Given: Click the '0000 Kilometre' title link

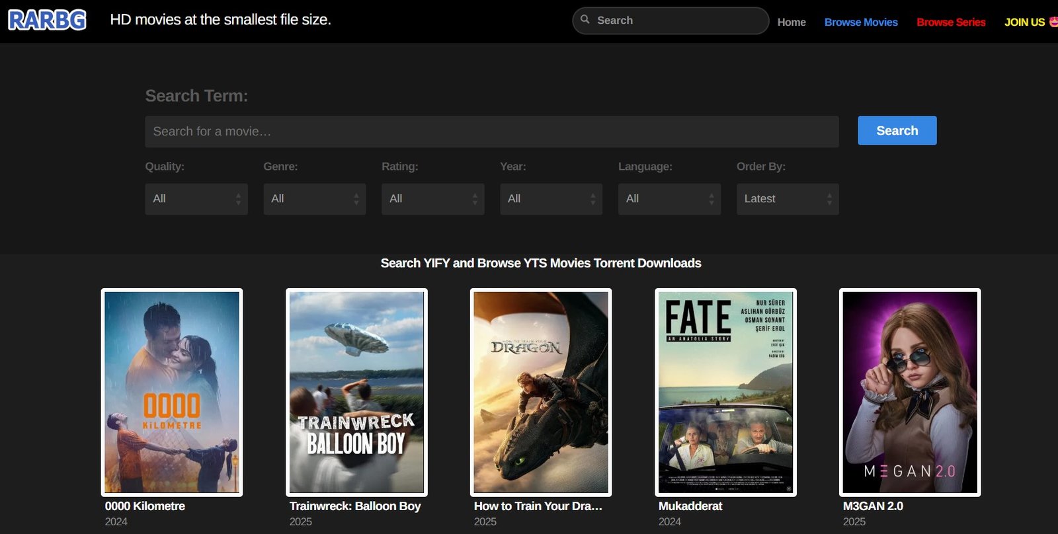Looking at the screenshot, I should pyautogui.click(x=145, y=506).
